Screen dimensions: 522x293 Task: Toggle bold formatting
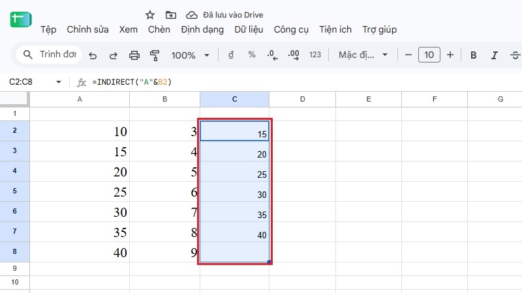coord(474,55)
